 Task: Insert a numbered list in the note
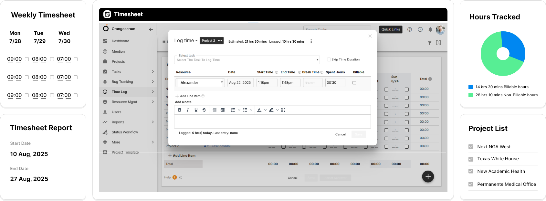pos(233,110)
